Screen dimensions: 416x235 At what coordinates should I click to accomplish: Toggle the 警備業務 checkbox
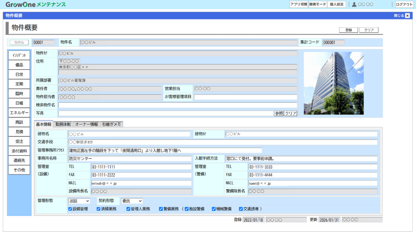pyautogui.click(x=161, y=209)
